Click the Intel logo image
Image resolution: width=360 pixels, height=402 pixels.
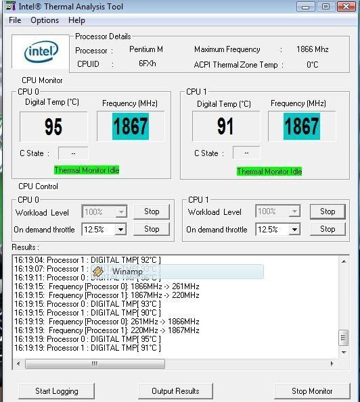pyautogui.click(x=41, y=51)
